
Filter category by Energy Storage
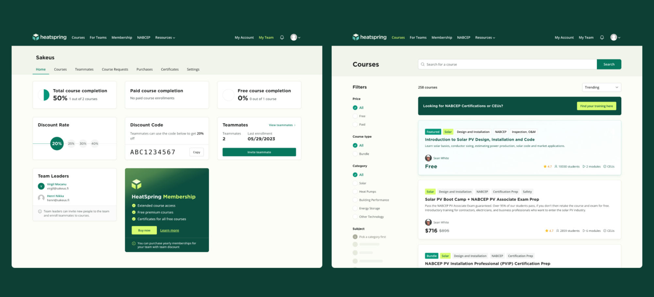tap(355, 208)
